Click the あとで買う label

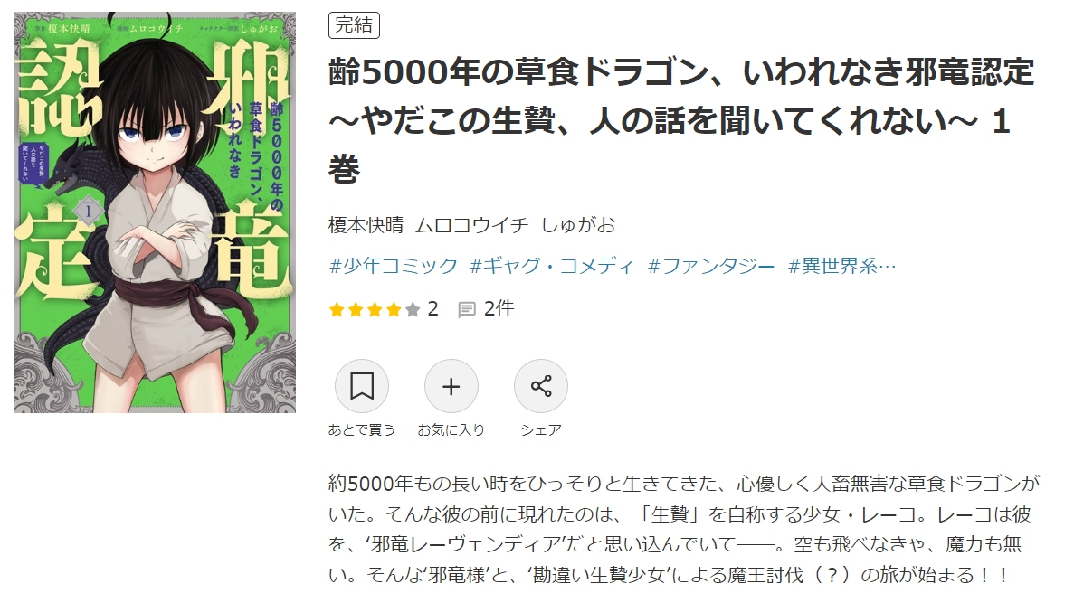tap(362, 429)
